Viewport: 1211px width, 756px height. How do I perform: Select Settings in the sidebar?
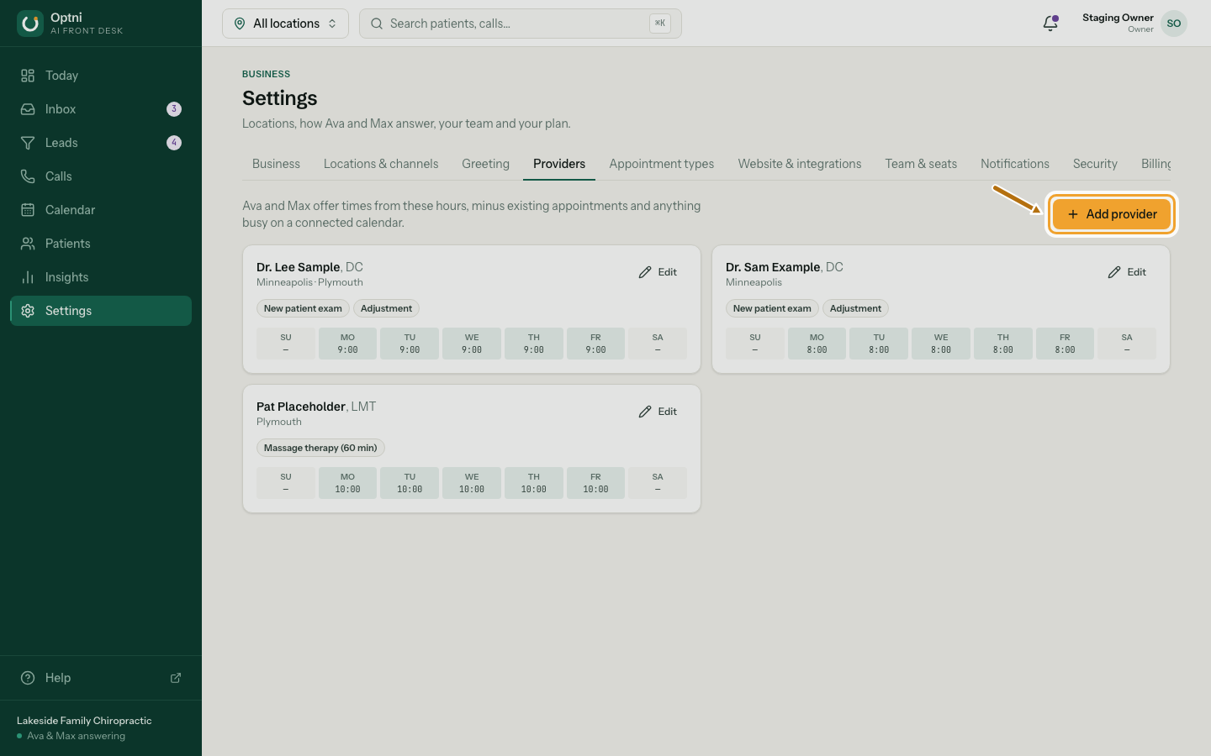101,311
